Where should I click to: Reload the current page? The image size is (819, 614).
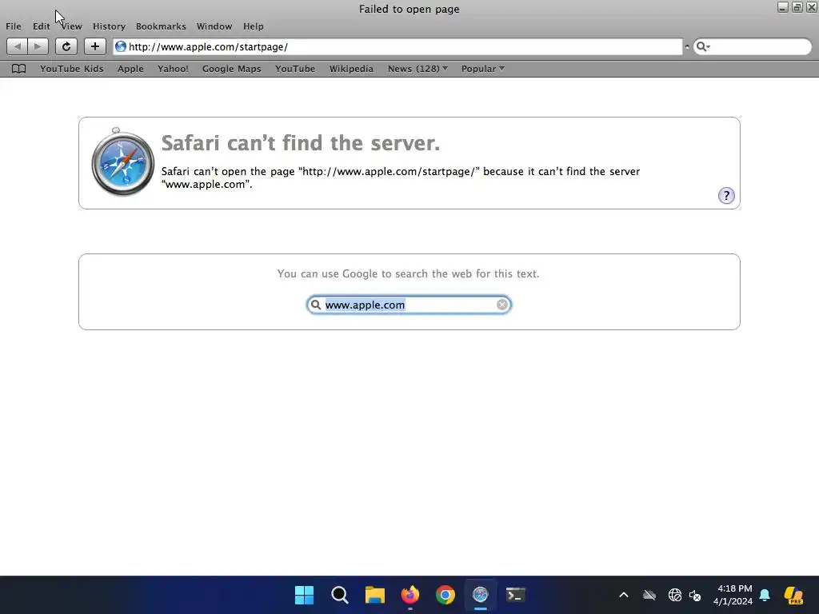(x=66, y=46)
